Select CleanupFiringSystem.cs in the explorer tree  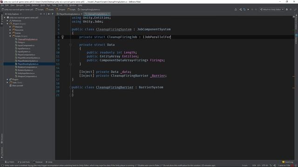tap(27, 39)
